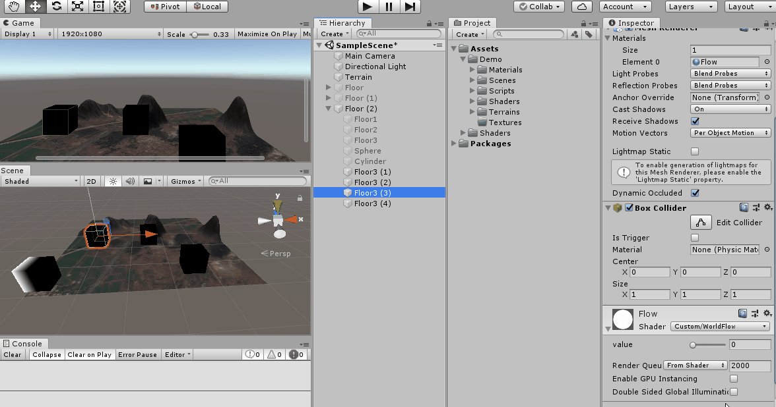Switch to the Game tab
The image size is (776, 407).
18,22
